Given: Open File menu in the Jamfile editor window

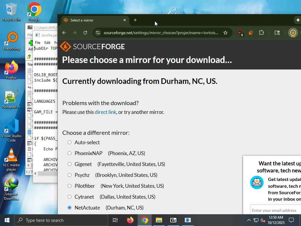Looking at the screenshot, I should [38, 42].
